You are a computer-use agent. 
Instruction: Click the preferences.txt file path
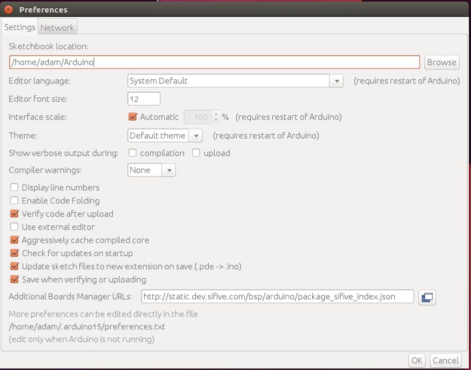[x=87, y=327]
